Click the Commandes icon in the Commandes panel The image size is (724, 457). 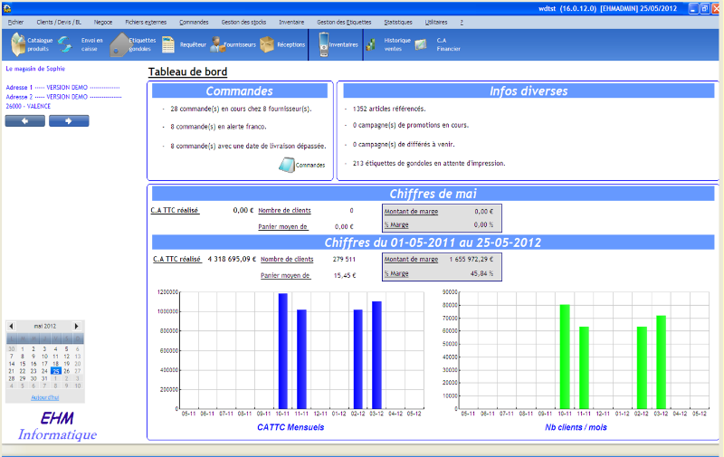[287, 165]
